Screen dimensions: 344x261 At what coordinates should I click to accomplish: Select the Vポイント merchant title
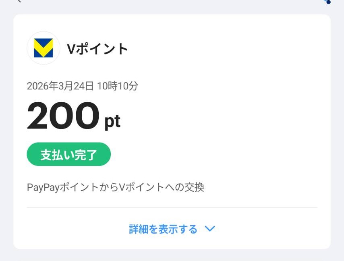click(x=97, y=49)
